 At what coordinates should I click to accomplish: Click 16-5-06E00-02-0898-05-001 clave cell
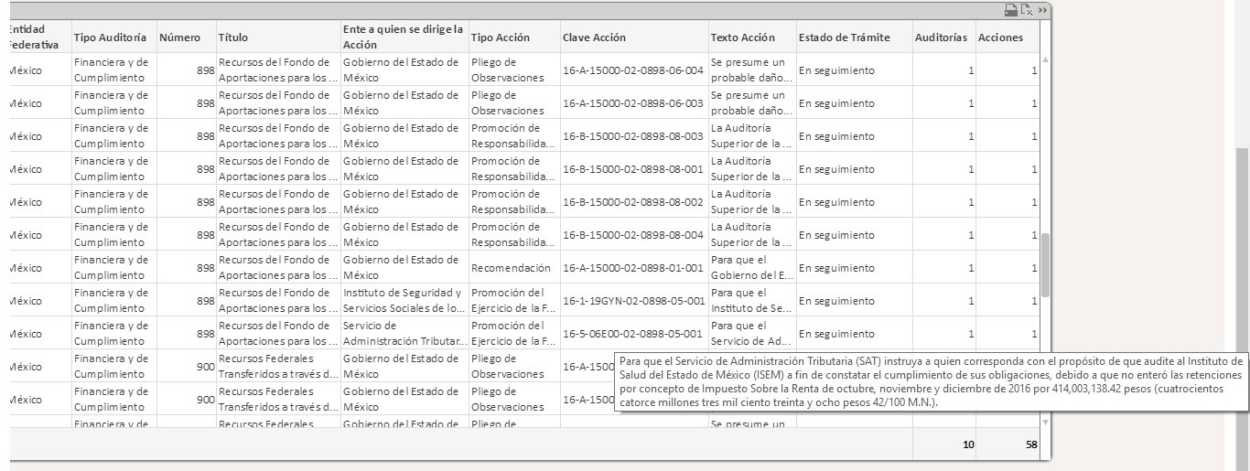633,334
